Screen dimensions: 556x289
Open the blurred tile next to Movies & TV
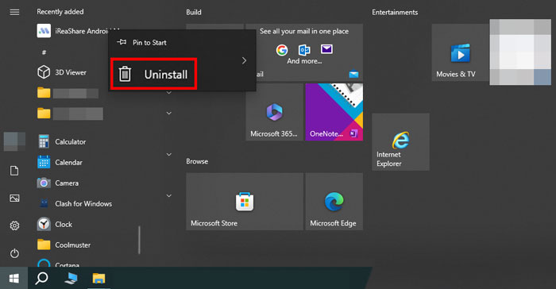pos(520,52)
